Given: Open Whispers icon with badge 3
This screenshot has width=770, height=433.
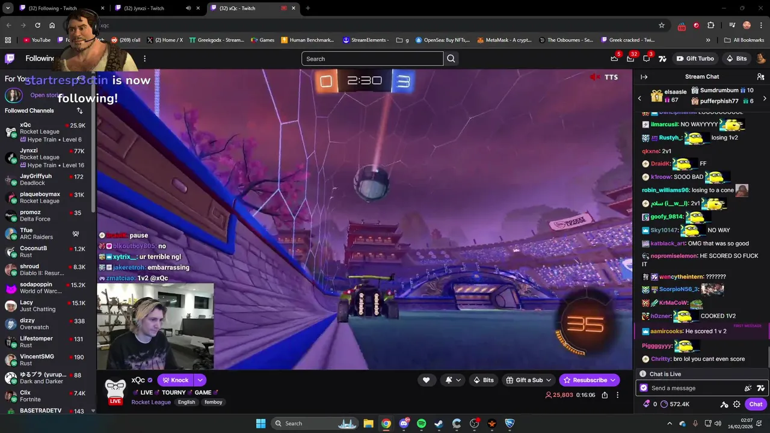Looking at the screenshot, I should [x=647, y=58].
